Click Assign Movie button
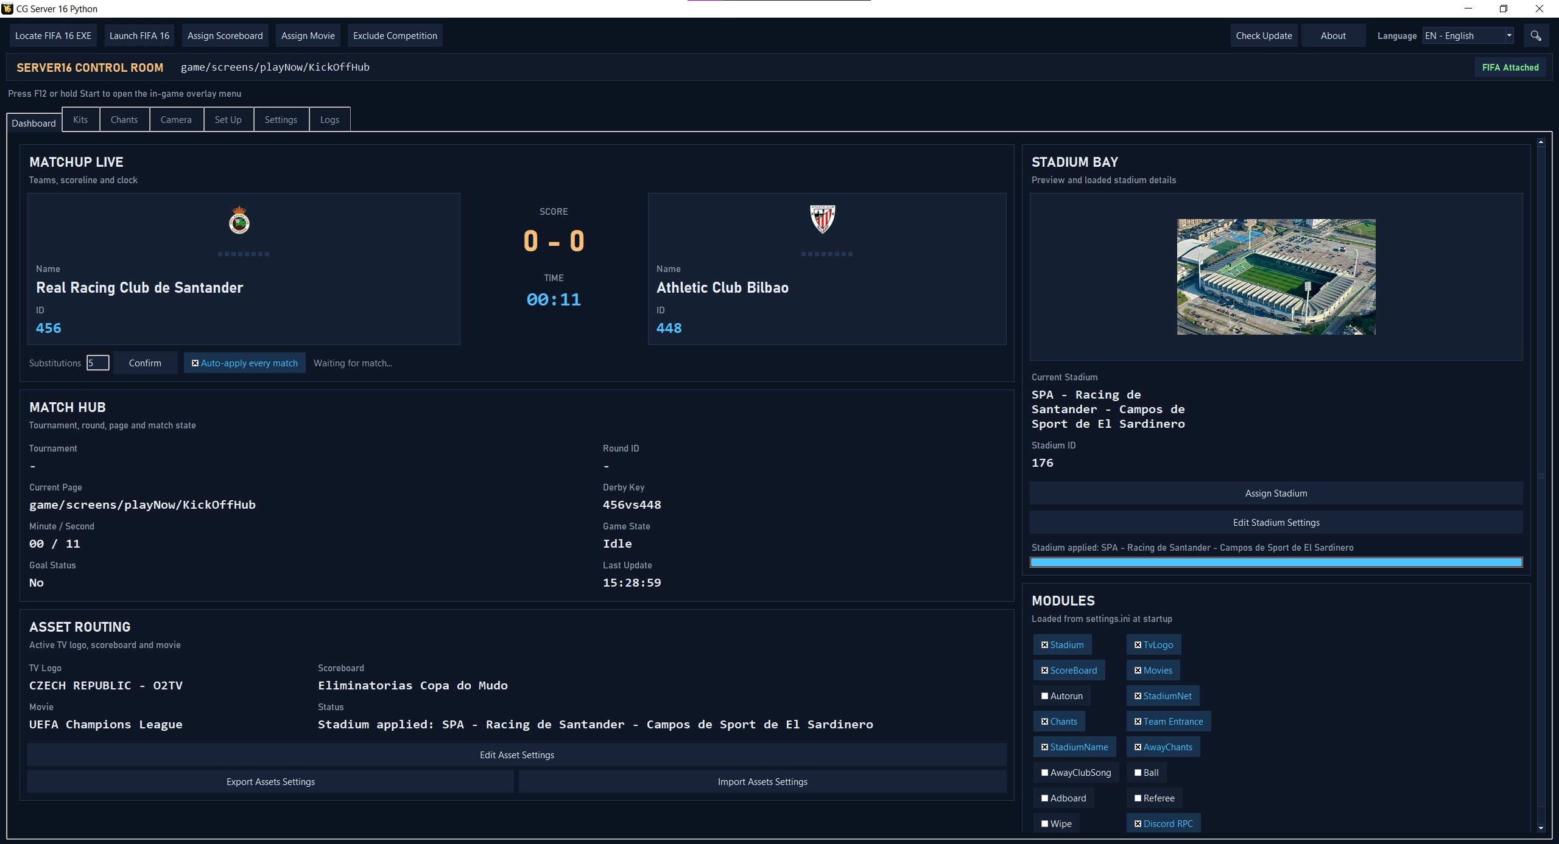 tap(308, 36)
